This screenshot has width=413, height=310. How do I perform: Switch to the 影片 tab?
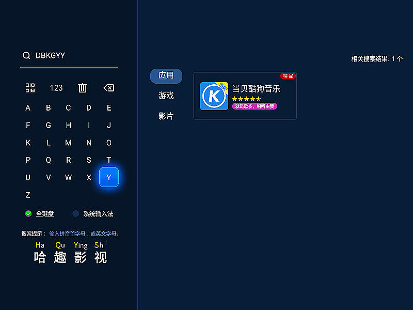coord(166,116)
